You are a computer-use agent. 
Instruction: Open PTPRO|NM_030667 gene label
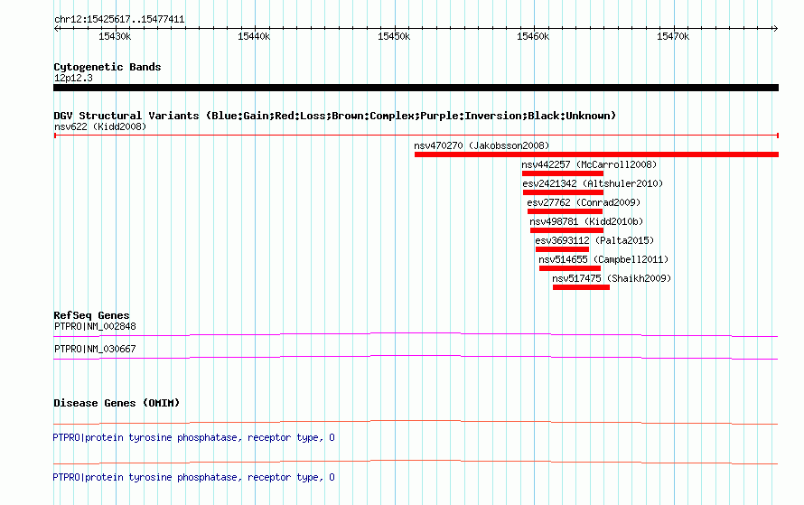pos(95,349)
